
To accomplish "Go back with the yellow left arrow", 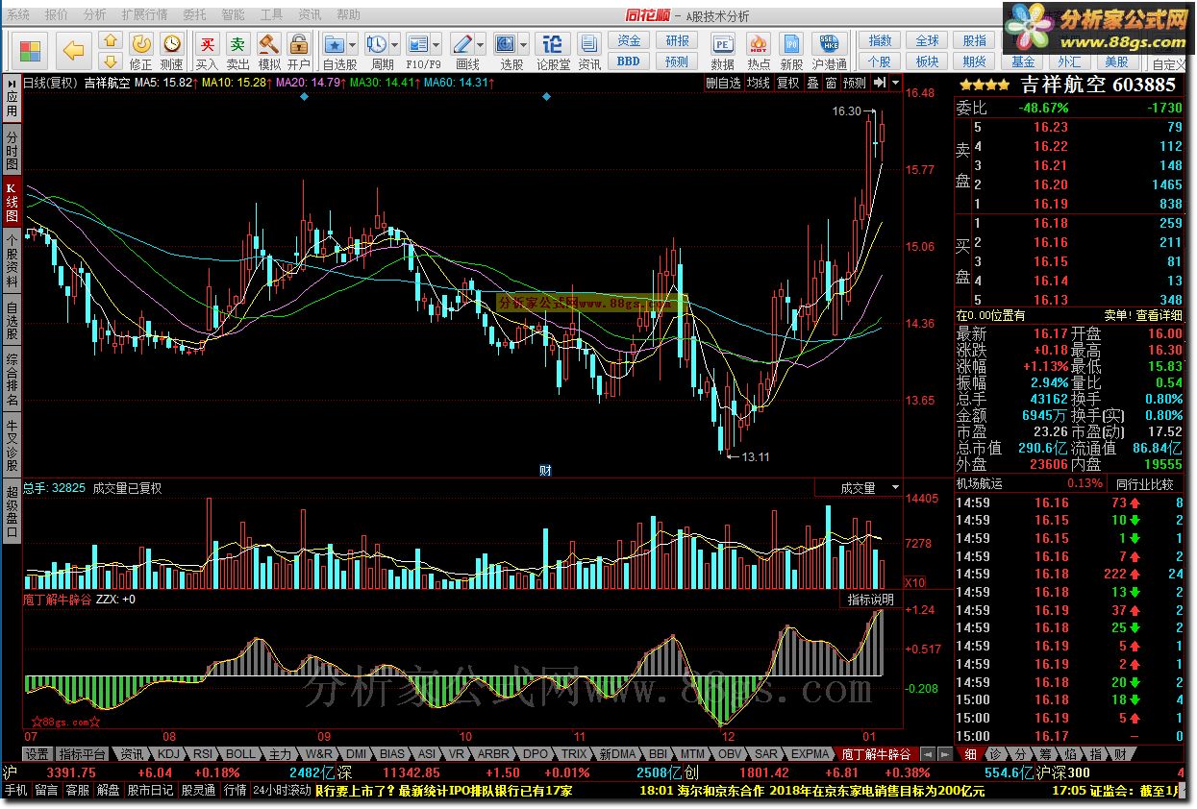I will 74,50.
